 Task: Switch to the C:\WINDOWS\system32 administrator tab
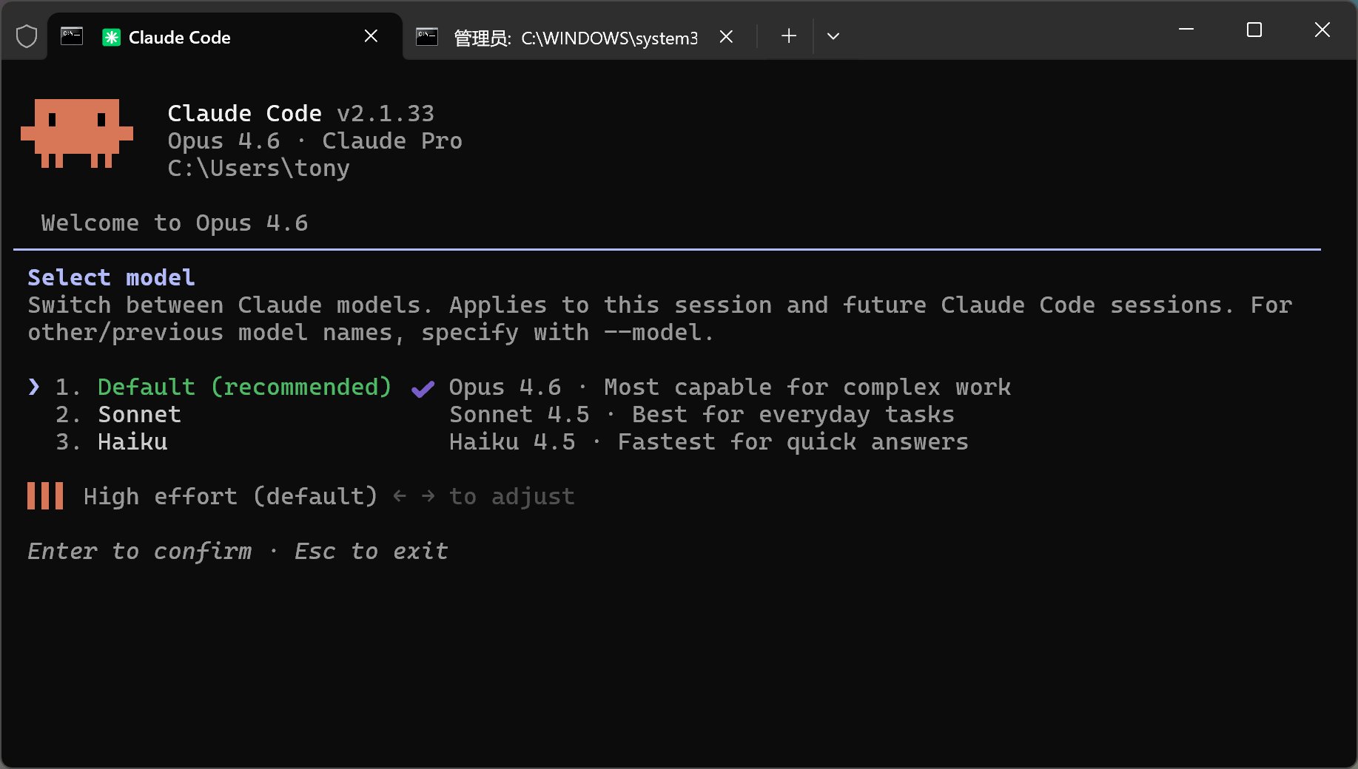coord(575,38)
